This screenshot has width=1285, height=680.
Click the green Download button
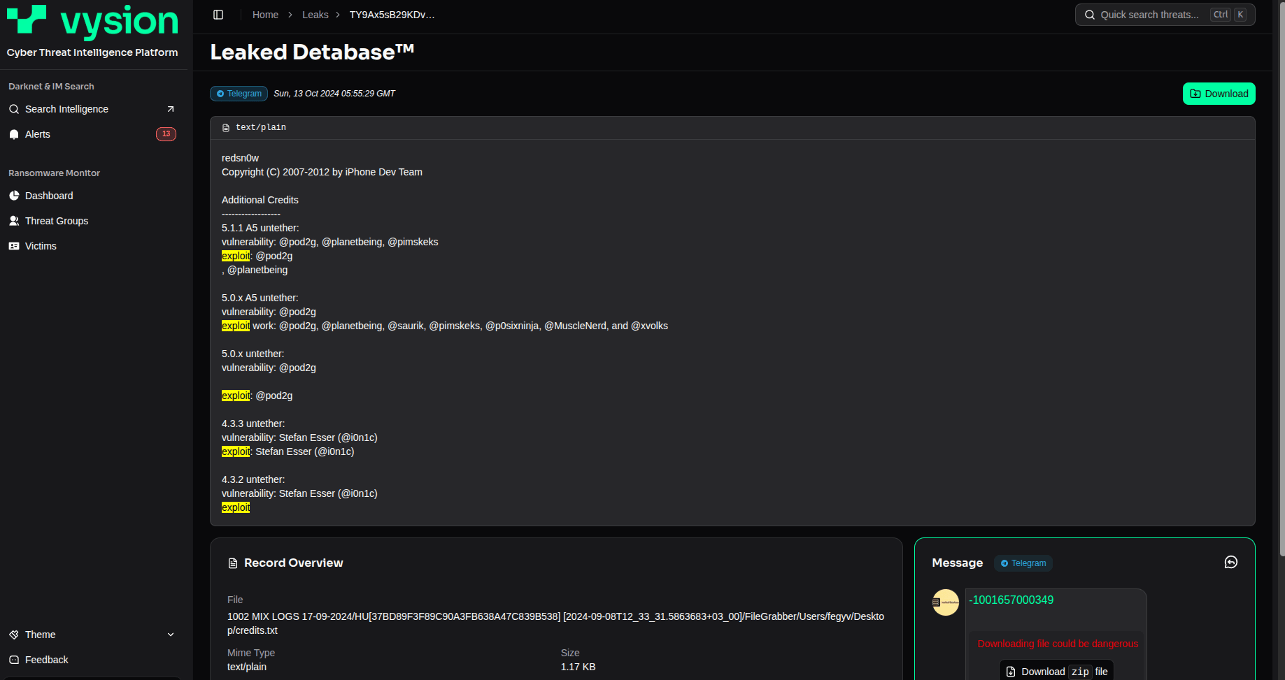coord(1219,94)
